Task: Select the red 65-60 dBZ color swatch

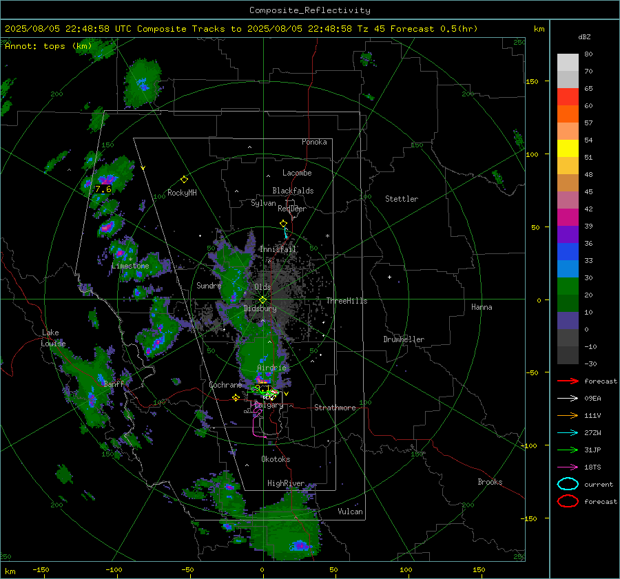Action: [568, 96]
